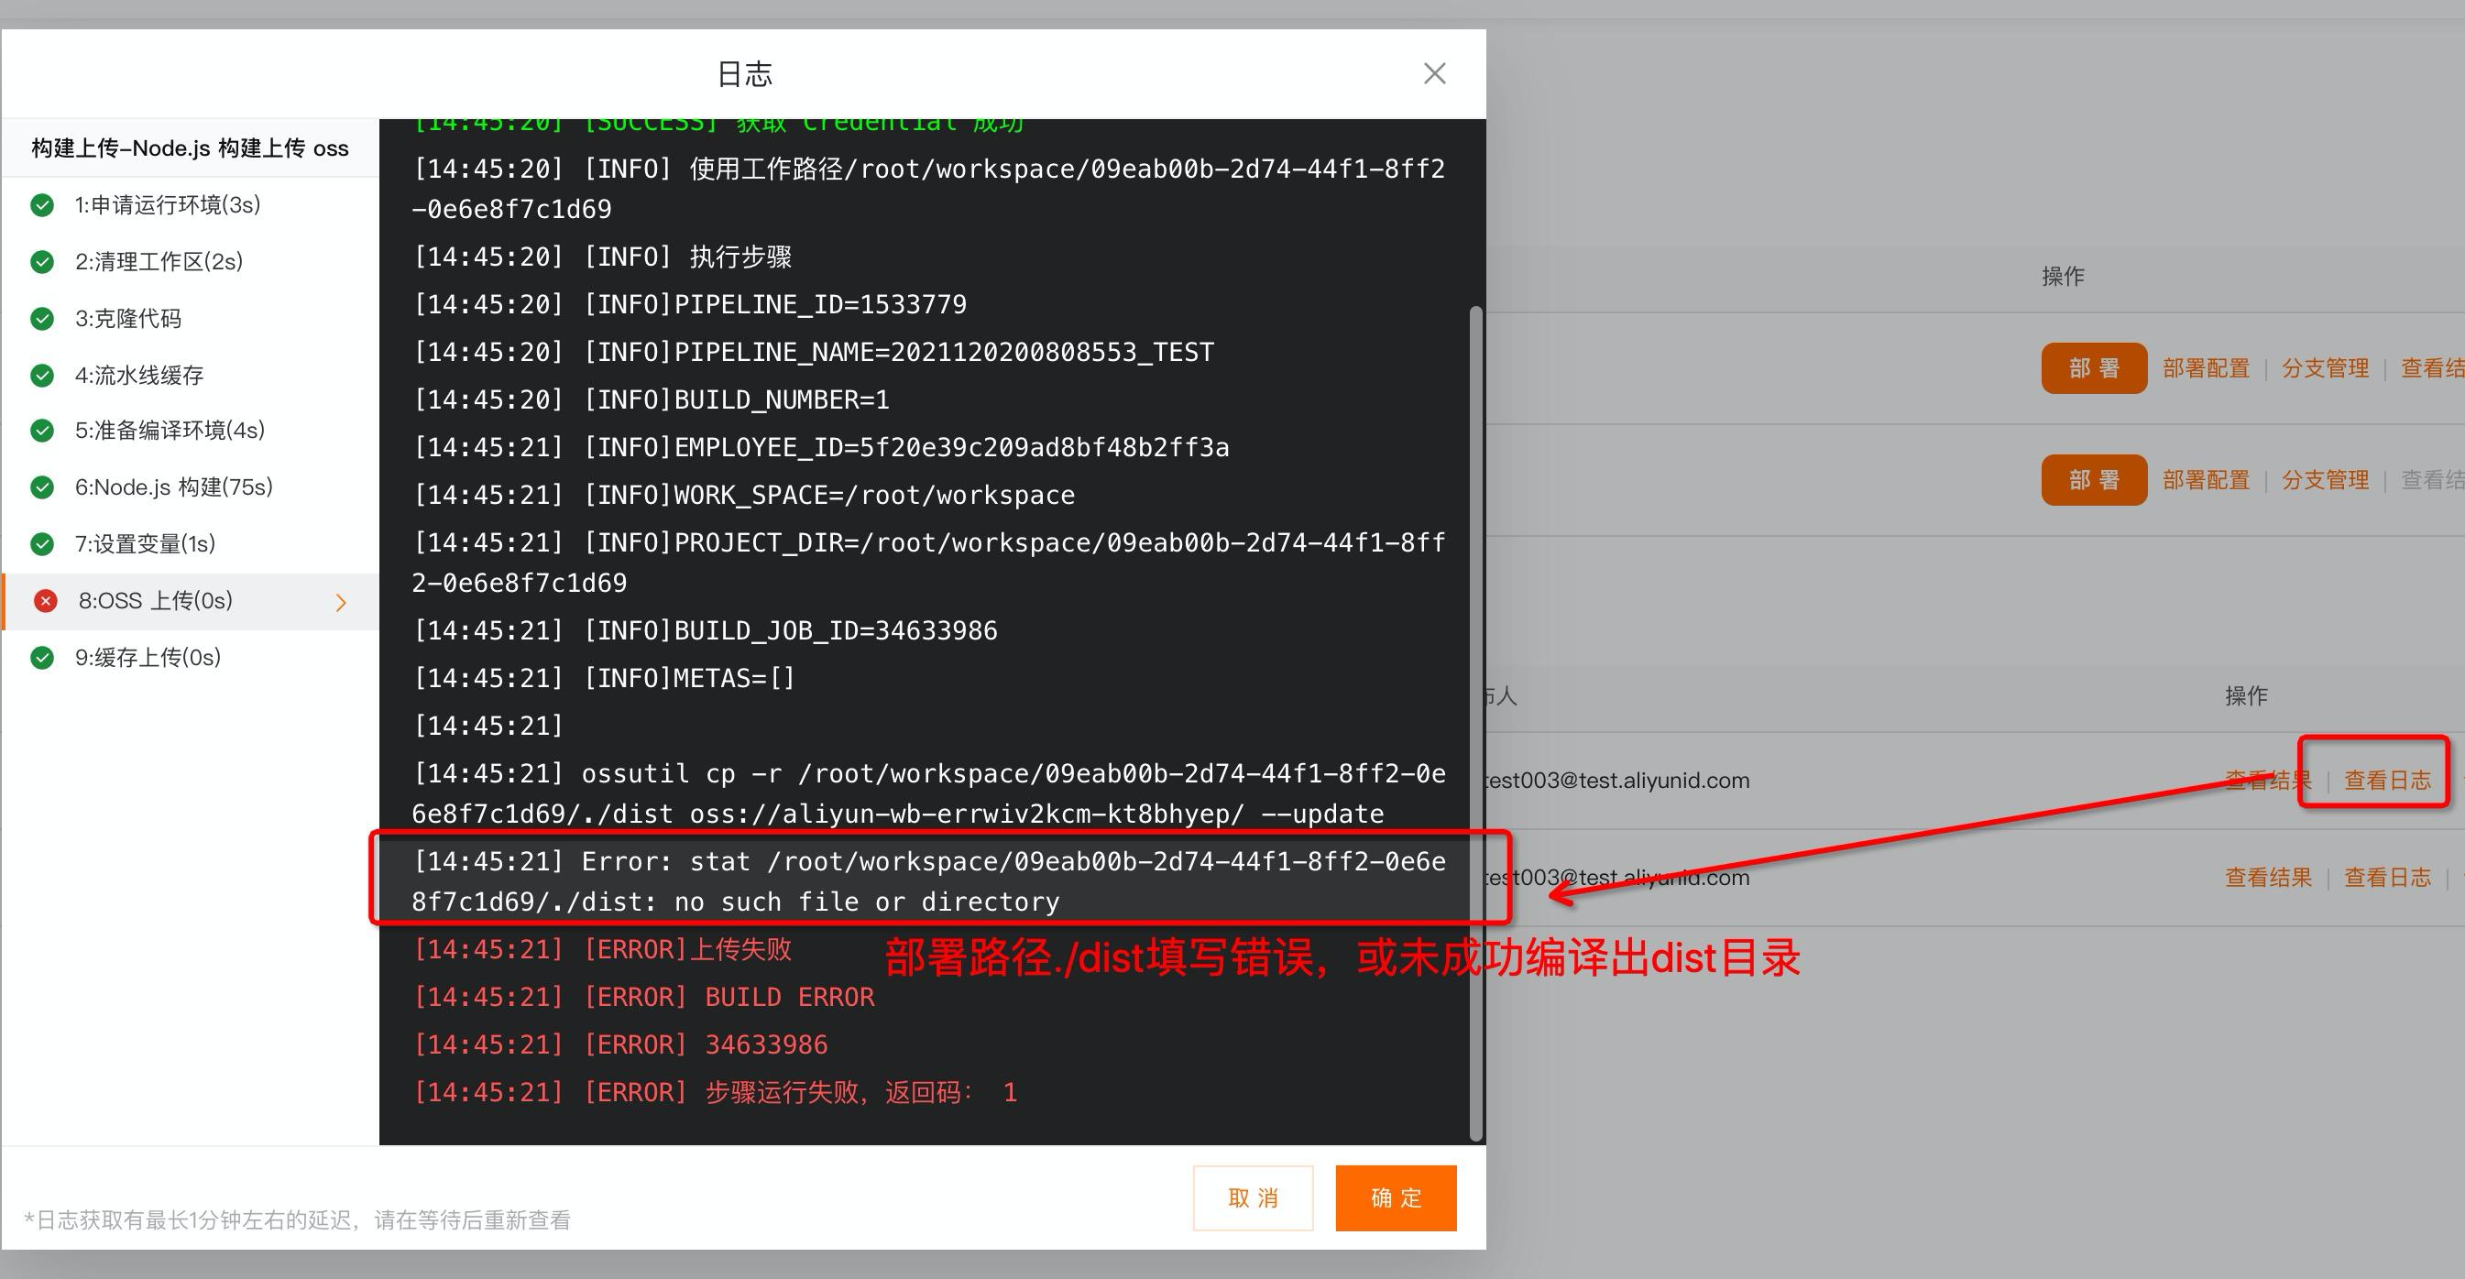Open 部署配置 for the first pipeline

pos(2206,367)
